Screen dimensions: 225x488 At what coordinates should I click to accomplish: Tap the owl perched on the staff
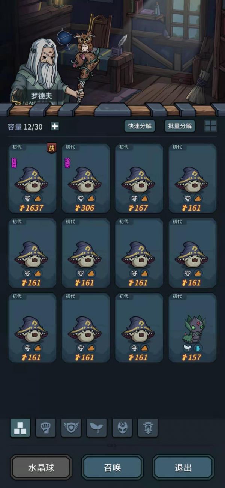coord(85,41)
